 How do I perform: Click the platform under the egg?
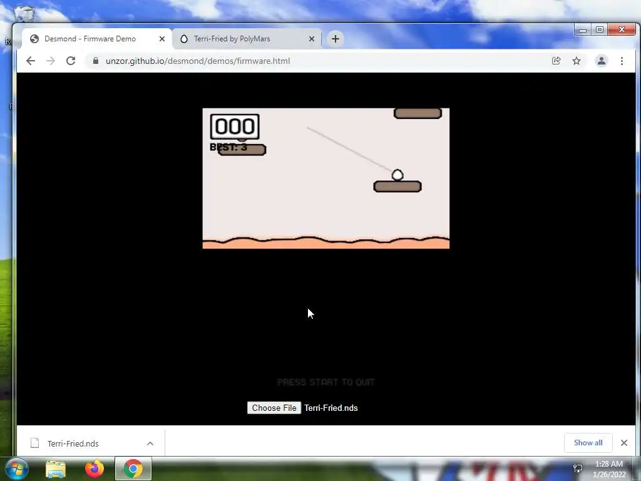(397, 187)
